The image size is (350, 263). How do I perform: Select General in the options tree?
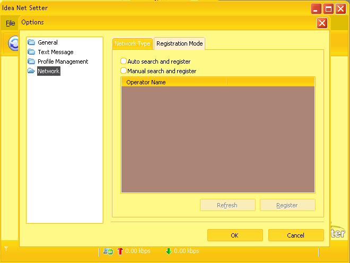(48, 42)
